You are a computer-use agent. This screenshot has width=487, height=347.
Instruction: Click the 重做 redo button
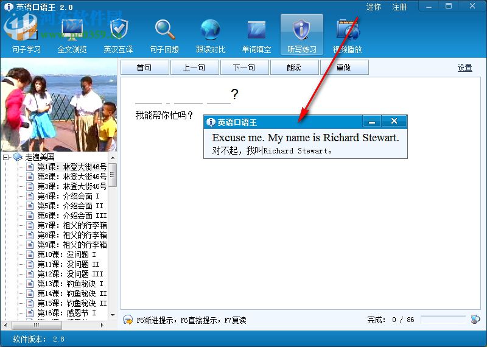pyautogui.click(x=345, y=68)
